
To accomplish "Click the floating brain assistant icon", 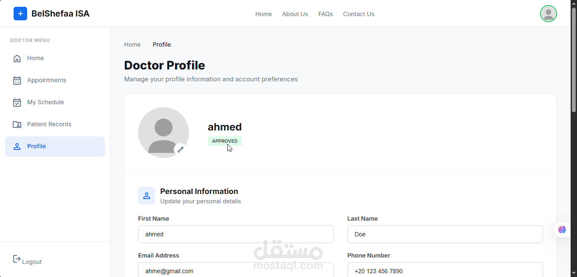I will pos(562,230).
